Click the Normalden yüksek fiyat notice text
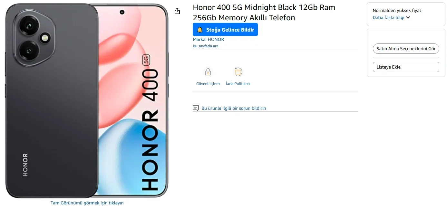This screenshot has width=447, height=207. click(397, 10)
